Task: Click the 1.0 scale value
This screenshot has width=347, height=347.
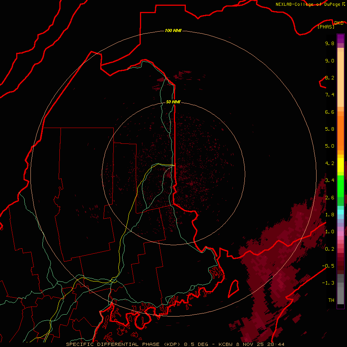Action: click(330, 232)
